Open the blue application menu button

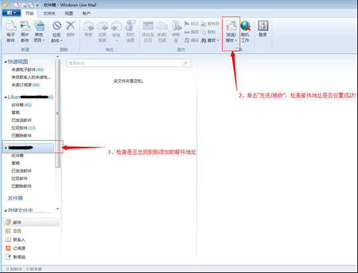(11, 13)
